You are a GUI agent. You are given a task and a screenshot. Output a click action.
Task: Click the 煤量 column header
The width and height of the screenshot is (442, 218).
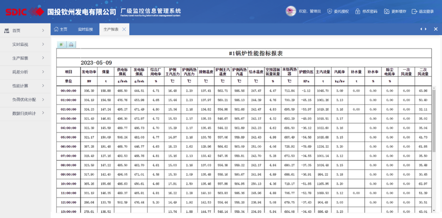[105, 72]
